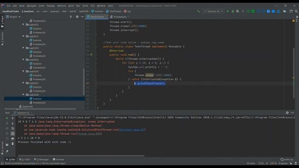Rerun Solution in the Run panel
Screen dimensions: 299x168
point(7,118)
